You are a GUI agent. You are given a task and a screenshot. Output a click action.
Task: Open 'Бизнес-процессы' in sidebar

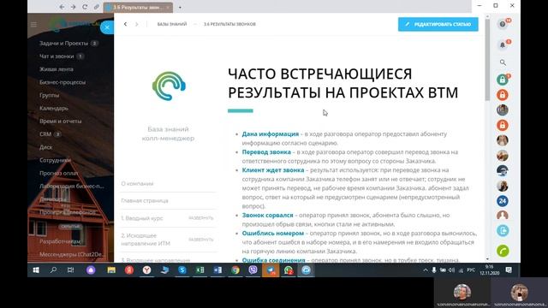[x=63, y=82]
